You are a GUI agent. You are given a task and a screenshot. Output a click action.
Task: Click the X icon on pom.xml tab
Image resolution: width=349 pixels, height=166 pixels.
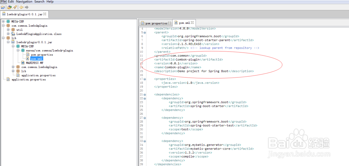click(176, 23)
